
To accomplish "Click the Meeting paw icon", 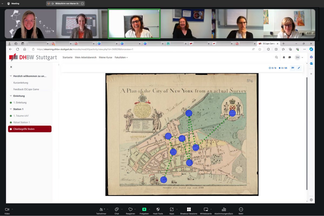I will pyautogui.click(x=8, y=4).
